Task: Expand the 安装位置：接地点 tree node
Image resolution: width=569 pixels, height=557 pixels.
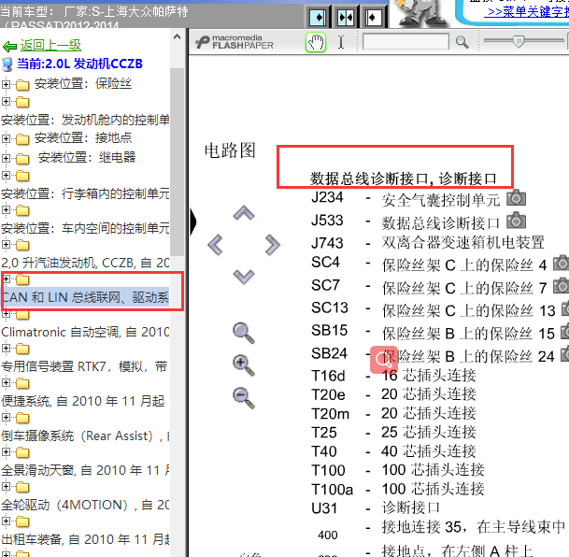Action: [6, 138]
